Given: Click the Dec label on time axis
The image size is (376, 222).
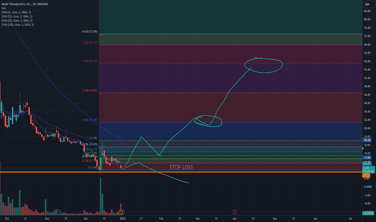Looking at the screenshot, I should tap(86, 219).
